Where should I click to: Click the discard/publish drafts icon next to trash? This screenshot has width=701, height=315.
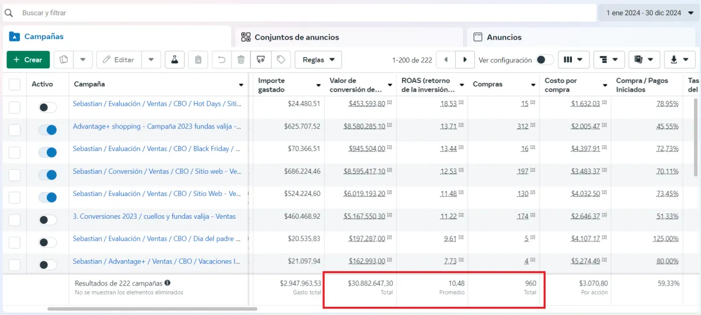(x=261, y=60)
